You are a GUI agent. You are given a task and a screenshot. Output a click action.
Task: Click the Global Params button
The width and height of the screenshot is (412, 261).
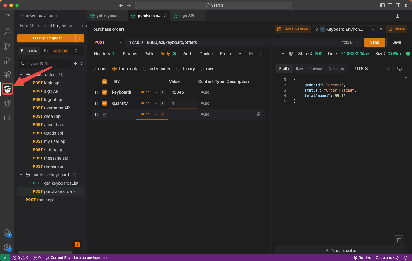tap(293, 29)
